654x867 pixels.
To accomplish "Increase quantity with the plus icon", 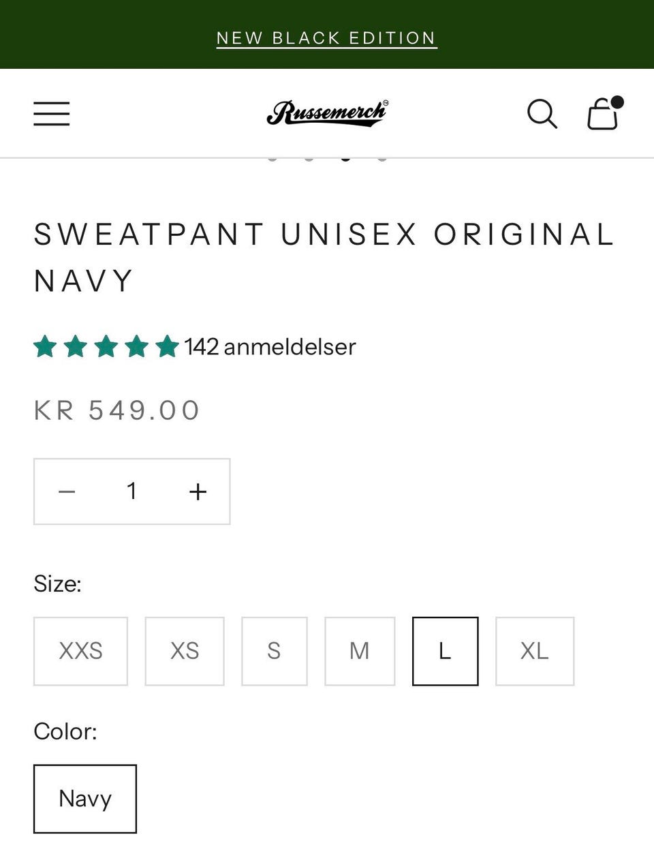I will (198, 491).
